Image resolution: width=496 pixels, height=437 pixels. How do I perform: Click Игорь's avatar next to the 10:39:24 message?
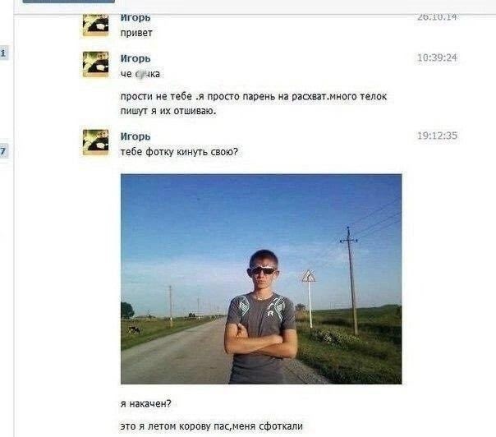(x=95, y=65)
